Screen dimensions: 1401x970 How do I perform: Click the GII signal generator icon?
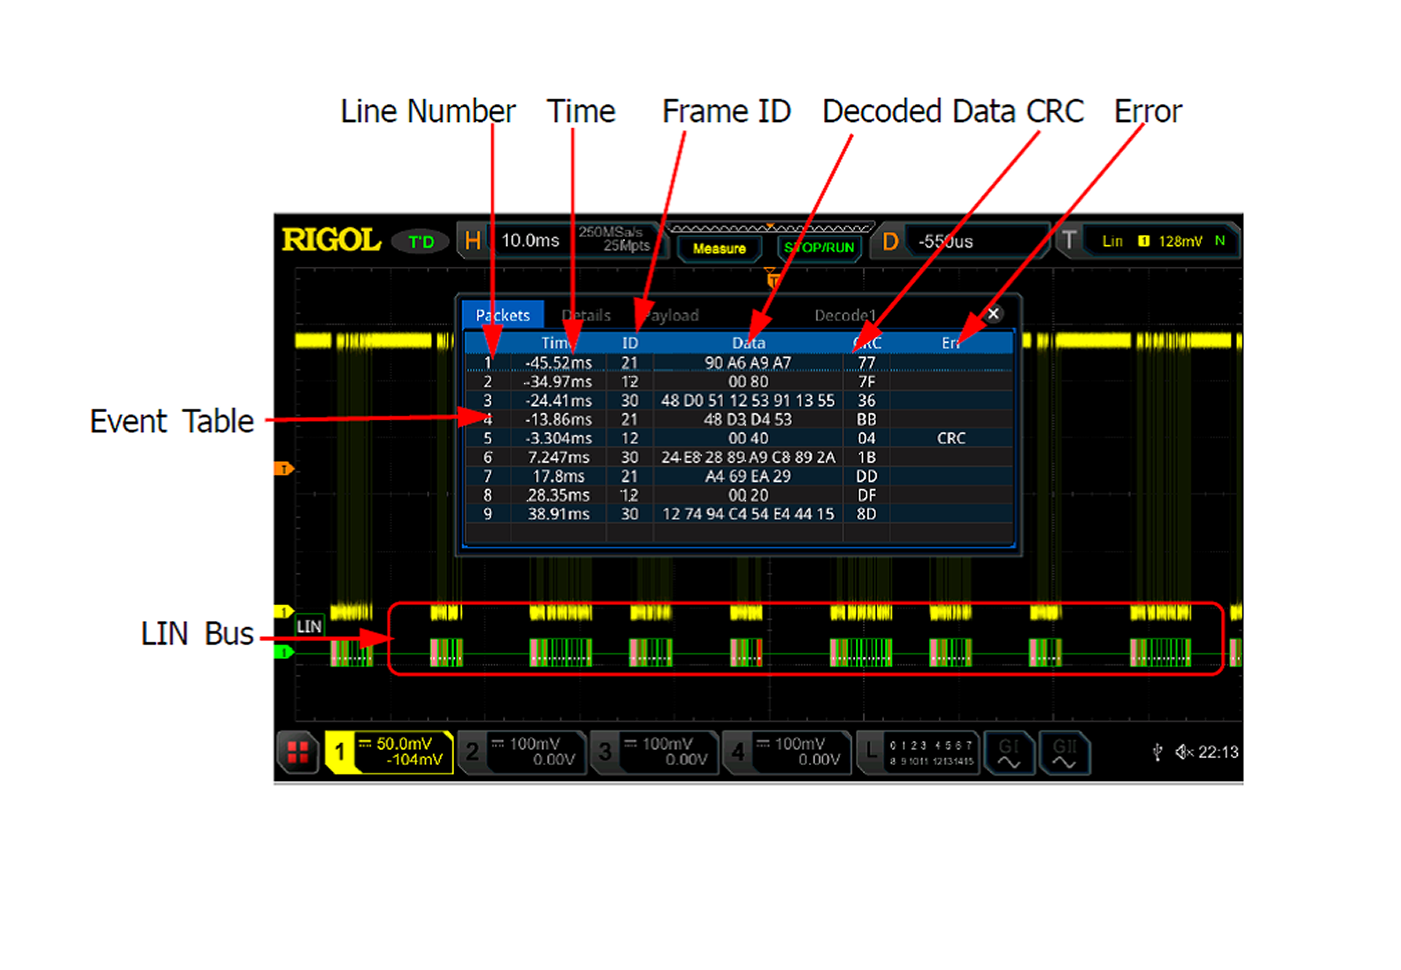pyautogui.click(x=1064, y=752)
